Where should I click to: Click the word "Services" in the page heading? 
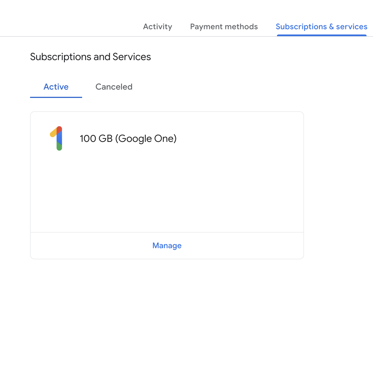(132, 57)
